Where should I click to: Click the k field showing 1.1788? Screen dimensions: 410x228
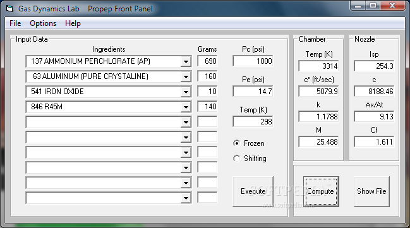pos(318,117)
